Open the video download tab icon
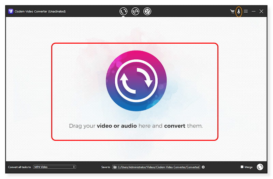The width and height of the screenshot is (273, 179). click(147, 11)
